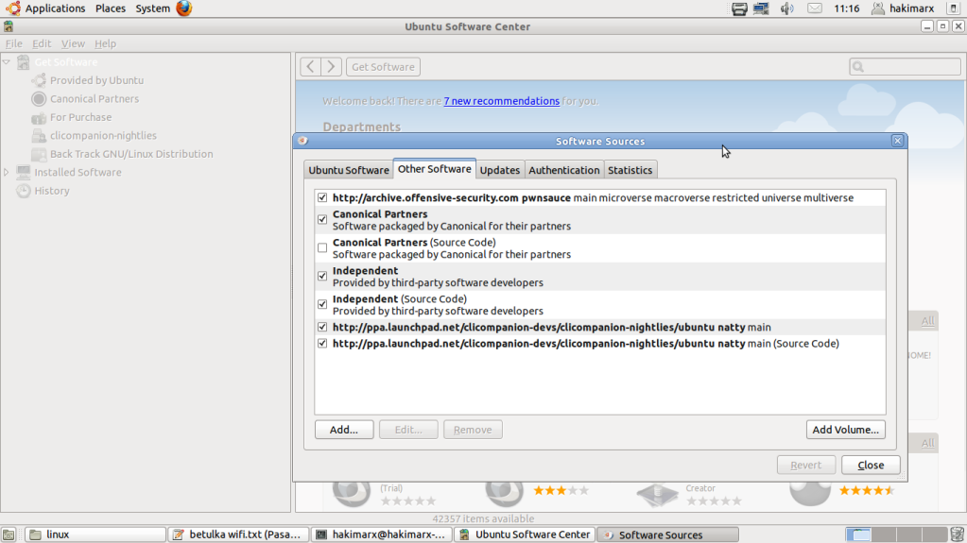Switch to the first workspace in switcher
967x543 pixels.
(x=858, y=535)
